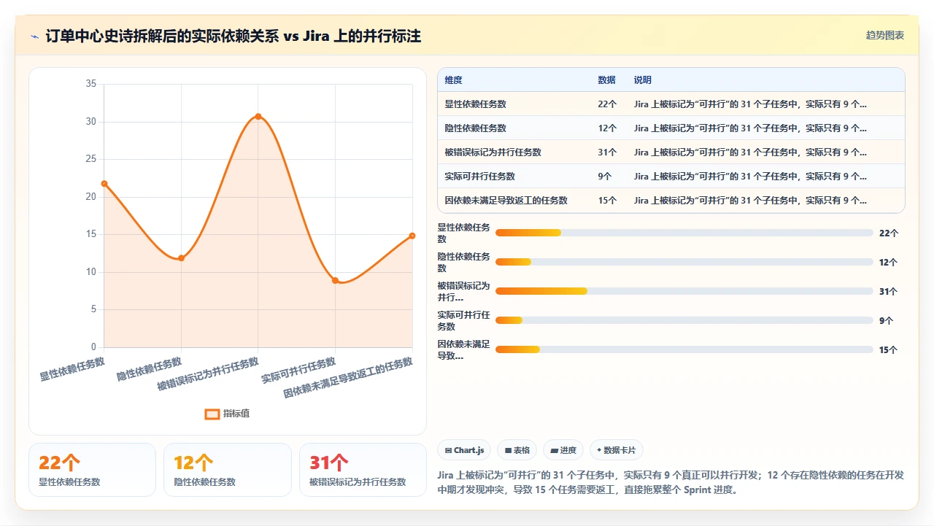Image resolution: width=934 pixels, height=526 pixels.
Task: Select table row 显性依赖任务数
Action: 671,104
